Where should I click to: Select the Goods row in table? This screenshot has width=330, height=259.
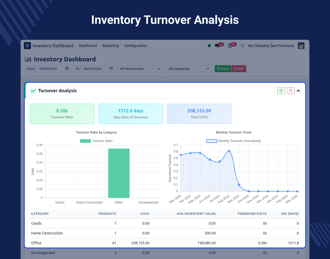(165, 223)
